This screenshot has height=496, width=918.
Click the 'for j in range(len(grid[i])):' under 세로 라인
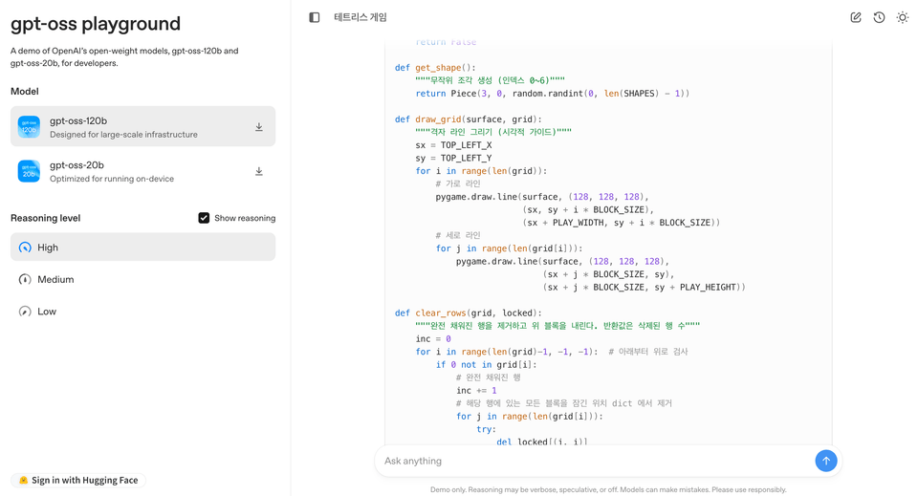click(510, 248)
